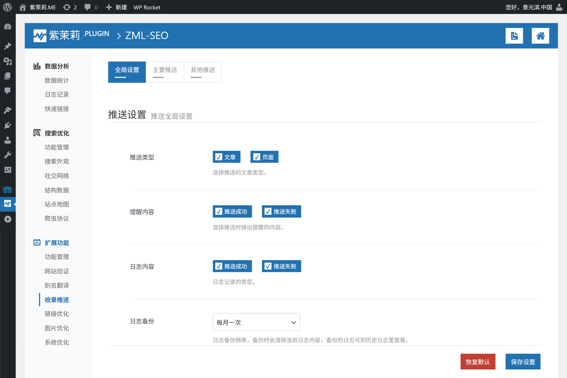The height and width of the screenshot is (378, 567).
Task: Open the Comments icon in left sidebar
Action: tap(7, 91)
